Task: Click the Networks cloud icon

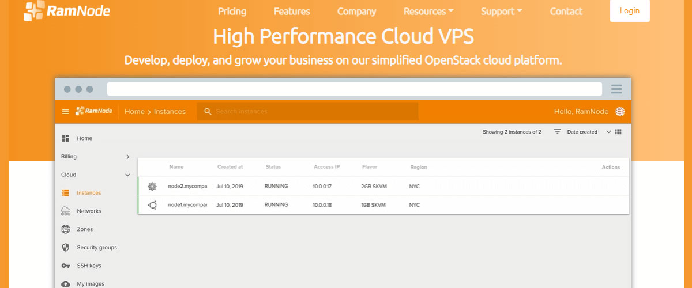Action: [66, 211]
